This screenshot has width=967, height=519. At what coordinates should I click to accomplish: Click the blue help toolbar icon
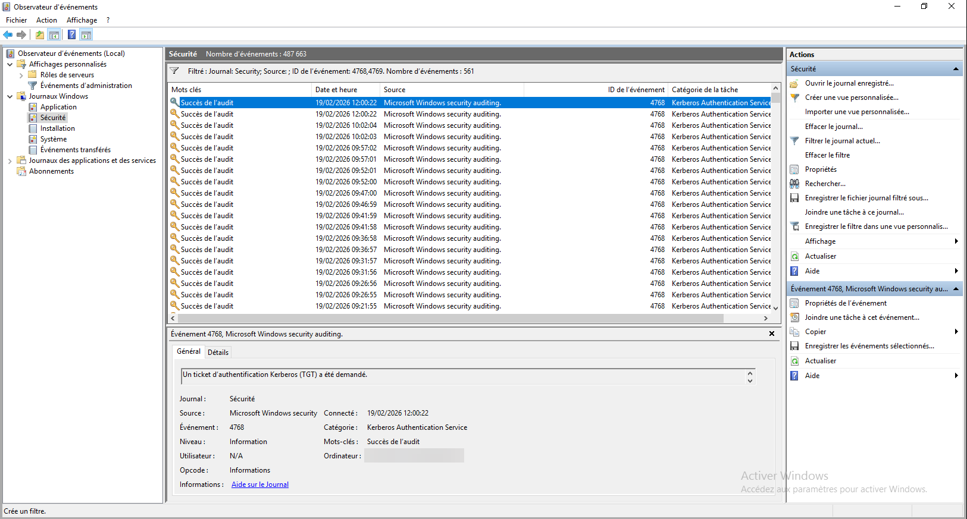point(71,34)
